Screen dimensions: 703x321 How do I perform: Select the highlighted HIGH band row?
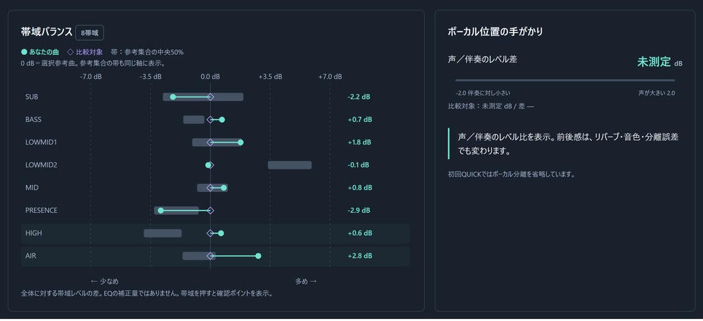tap(215, 233)
